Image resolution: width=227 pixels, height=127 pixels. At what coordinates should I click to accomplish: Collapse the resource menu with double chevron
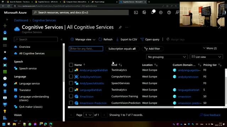[x=61, y=40]
